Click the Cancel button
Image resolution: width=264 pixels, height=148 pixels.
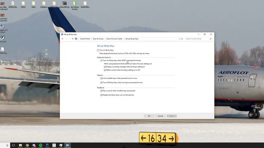pos(160,116)
